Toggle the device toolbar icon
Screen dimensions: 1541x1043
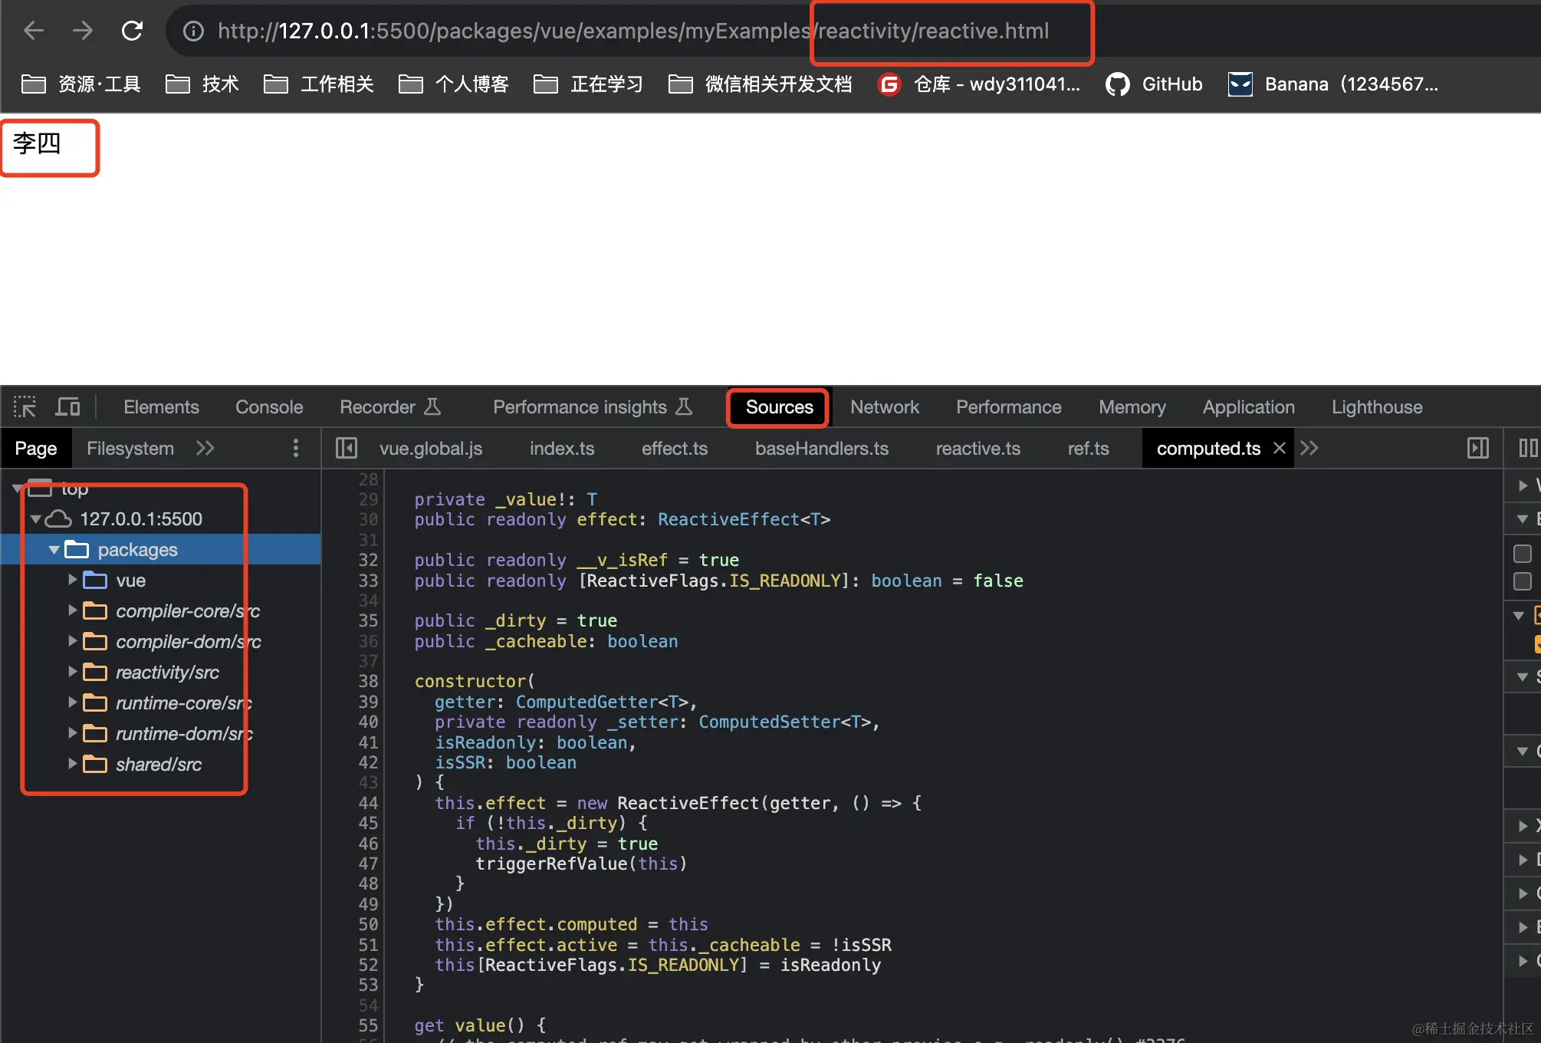[x=67, y=407]
